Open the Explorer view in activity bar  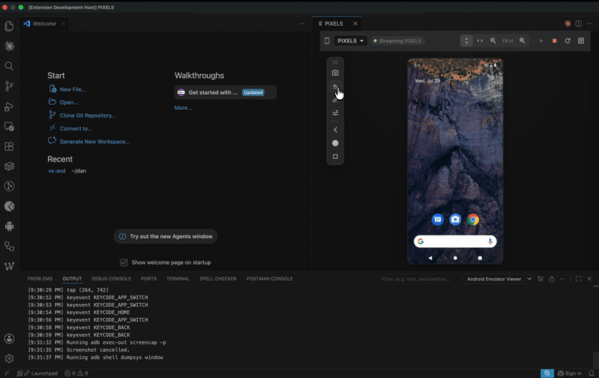pyautogui.click(x=9, y=26)
